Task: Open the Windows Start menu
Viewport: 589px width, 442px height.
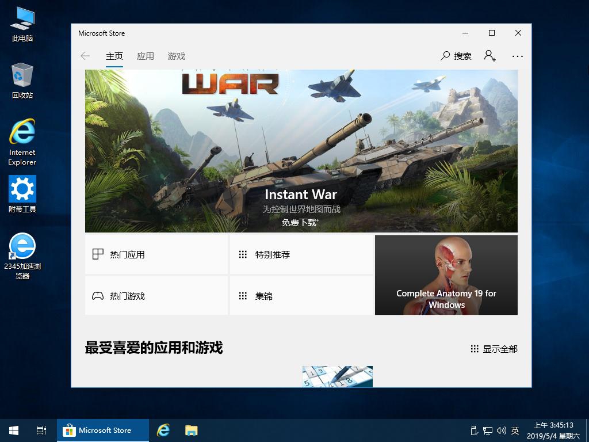Action: click(14, 430)
